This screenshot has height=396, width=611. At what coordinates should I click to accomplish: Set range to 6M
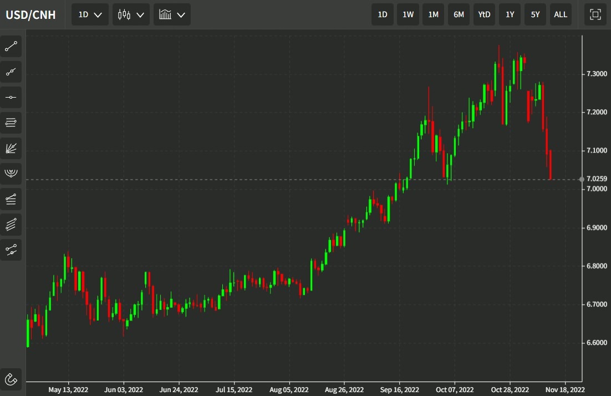point(459,15)
